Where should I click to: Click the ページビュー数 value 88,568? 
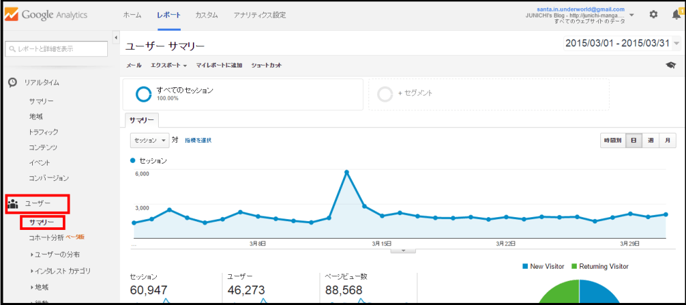344,290
